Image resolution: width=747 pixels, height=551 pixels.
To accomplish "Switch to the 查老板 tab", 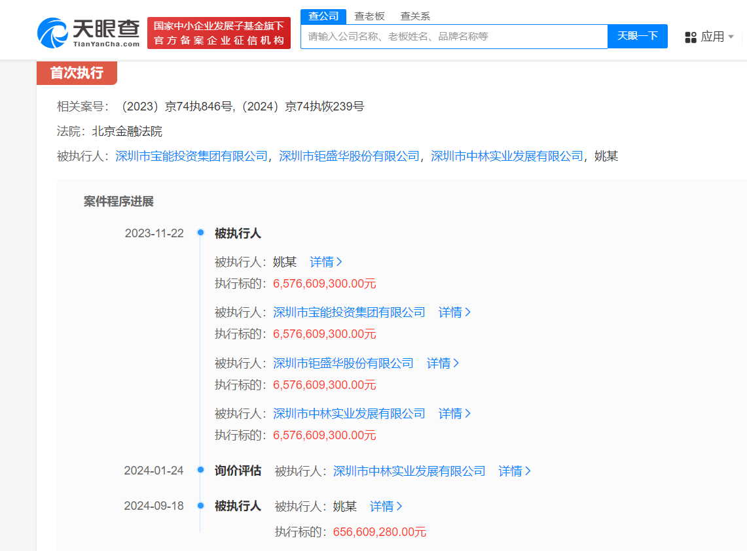I will click(x=370, y=16).
